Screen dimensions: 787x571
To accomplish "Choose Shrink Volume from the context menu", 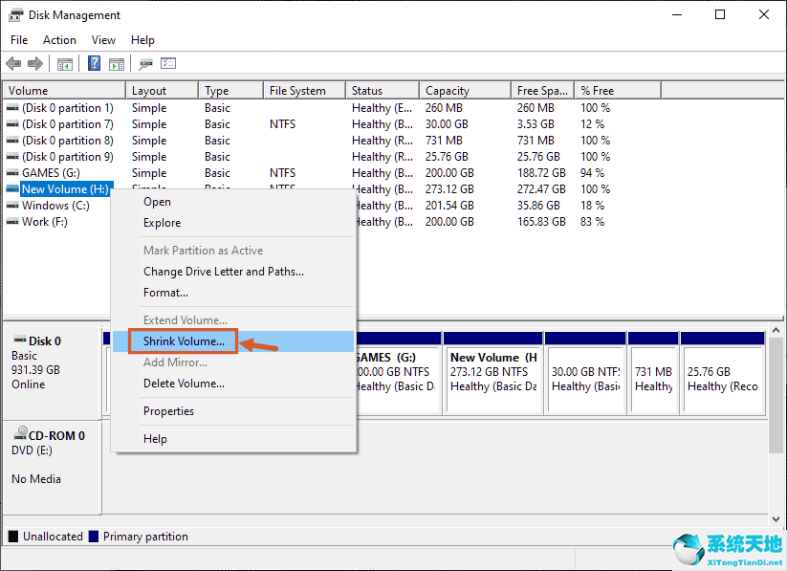I will point(183,340).
